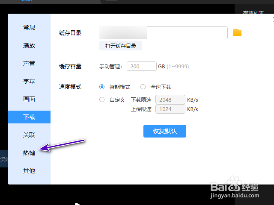This screenshot has width=274, height=205.
Task: Switch to the 热键 settings tab
Action: point(29,153)
